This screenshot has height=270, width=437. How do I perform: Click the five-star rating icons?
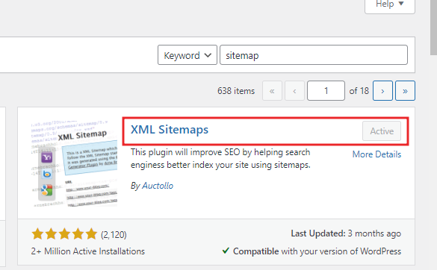click(64, 234)
